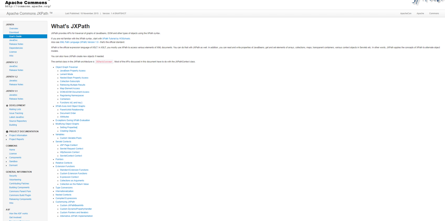Open Issue Tracking under Development
The image size is (445, 221).
click(16, 113)
